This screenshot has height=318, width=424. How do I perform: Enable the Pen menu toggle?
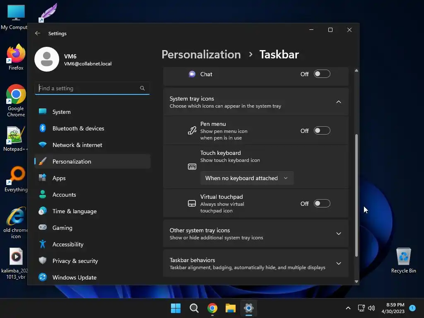coord(322,130)
